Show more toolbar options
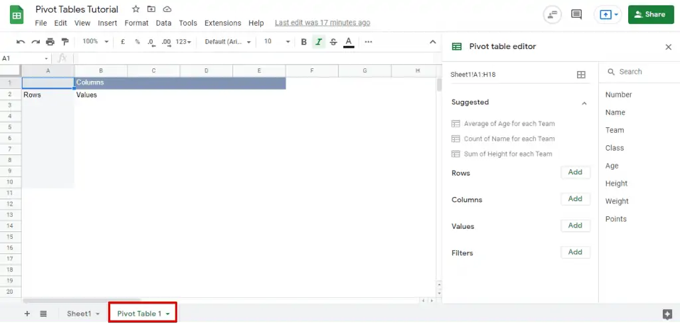The width and height of the screenshot is (680, 325). 369,42
